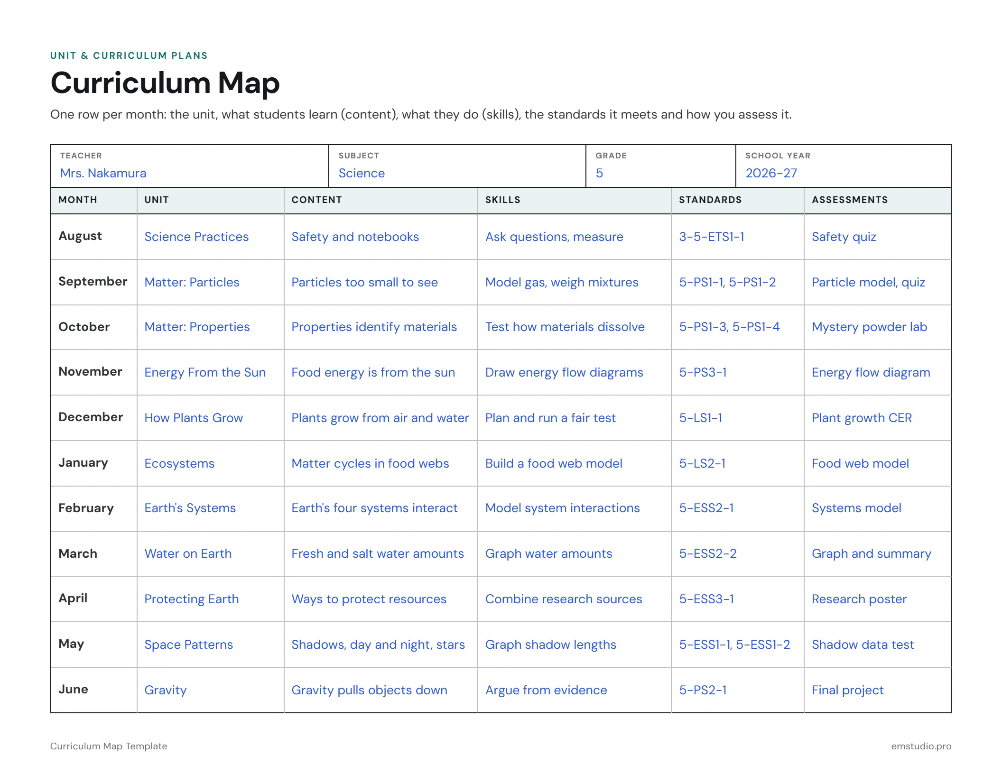The width and height of the screenshot is (1002, 774).
Task: Select the 5-LS2-1 standard
Action: (702, 463)
